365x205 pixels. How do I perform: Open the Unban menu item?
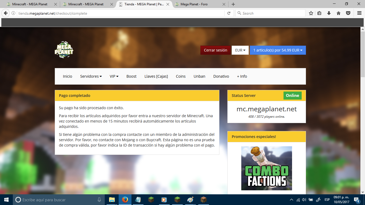pyautogui.click(x=199, y=76)
